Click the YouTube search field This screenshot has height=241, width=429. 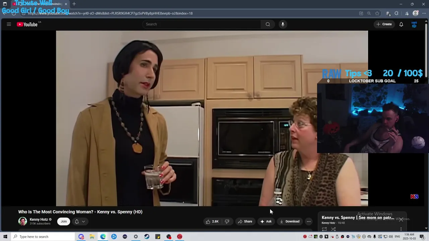(202, 24)
